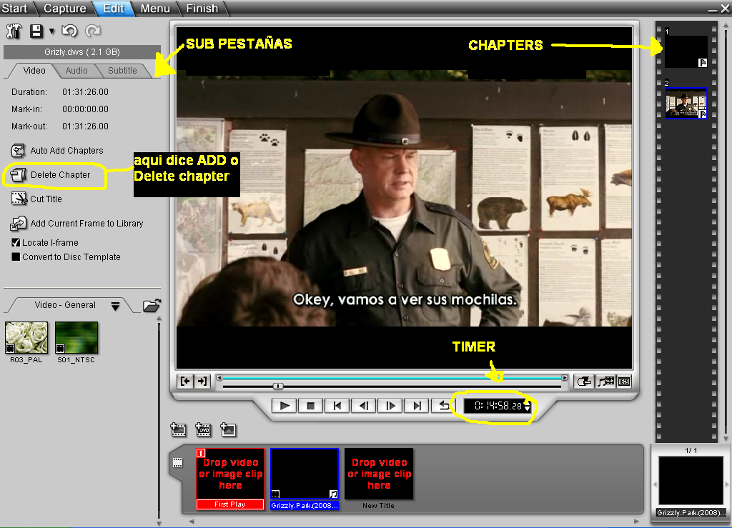Image resolution: width=732 pixels, height=528 pixels.
Task: Select the S01_NTSC library thumbnail
Action: coord(76,337)
